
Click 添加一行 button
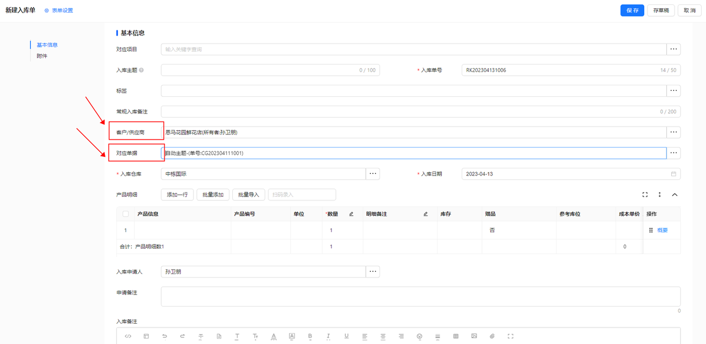(x=177, y=194)
